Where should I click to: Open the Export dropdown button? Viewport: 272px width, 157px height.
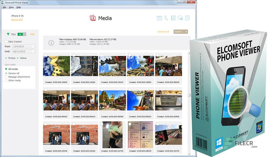(181, 32)
